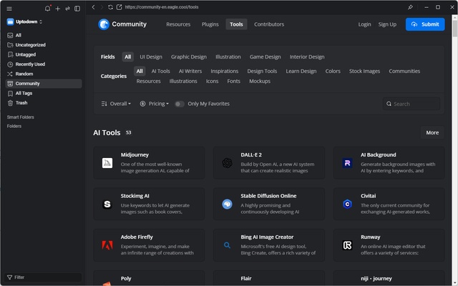Open Recently Used in sidebar

click(x=44, y=64)
